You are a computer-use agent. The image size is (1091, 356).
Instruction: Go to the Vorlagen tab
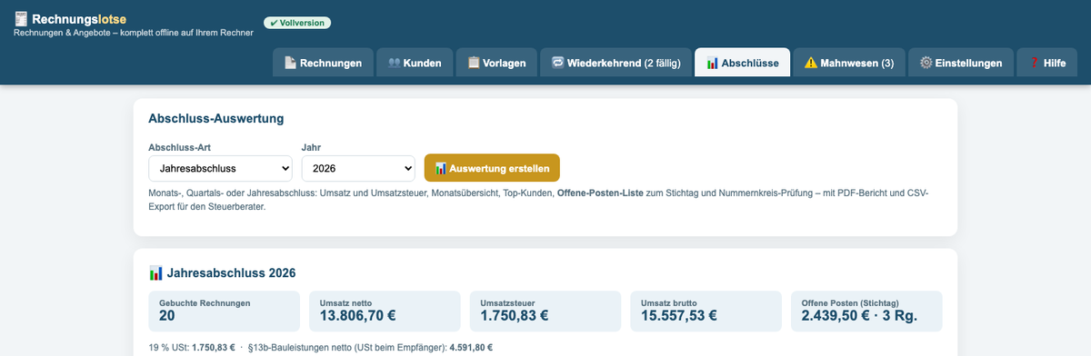496,64
